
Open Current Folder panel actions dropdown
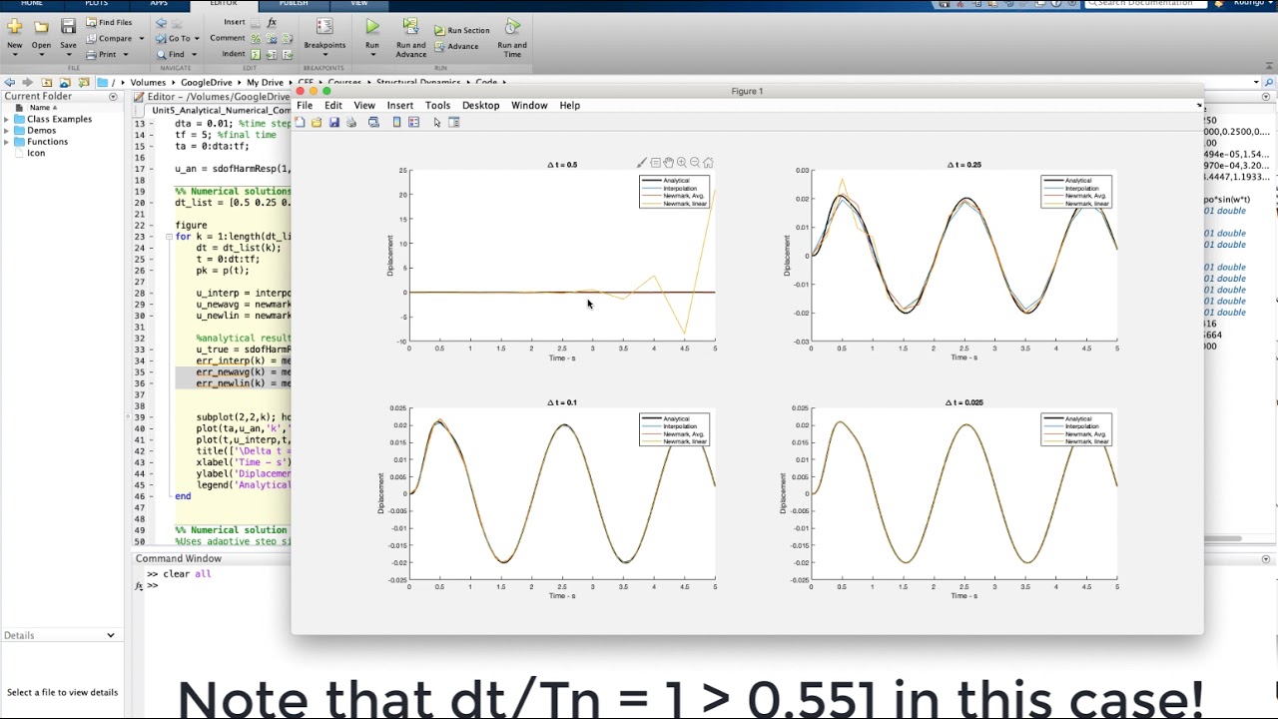[113, 97]
